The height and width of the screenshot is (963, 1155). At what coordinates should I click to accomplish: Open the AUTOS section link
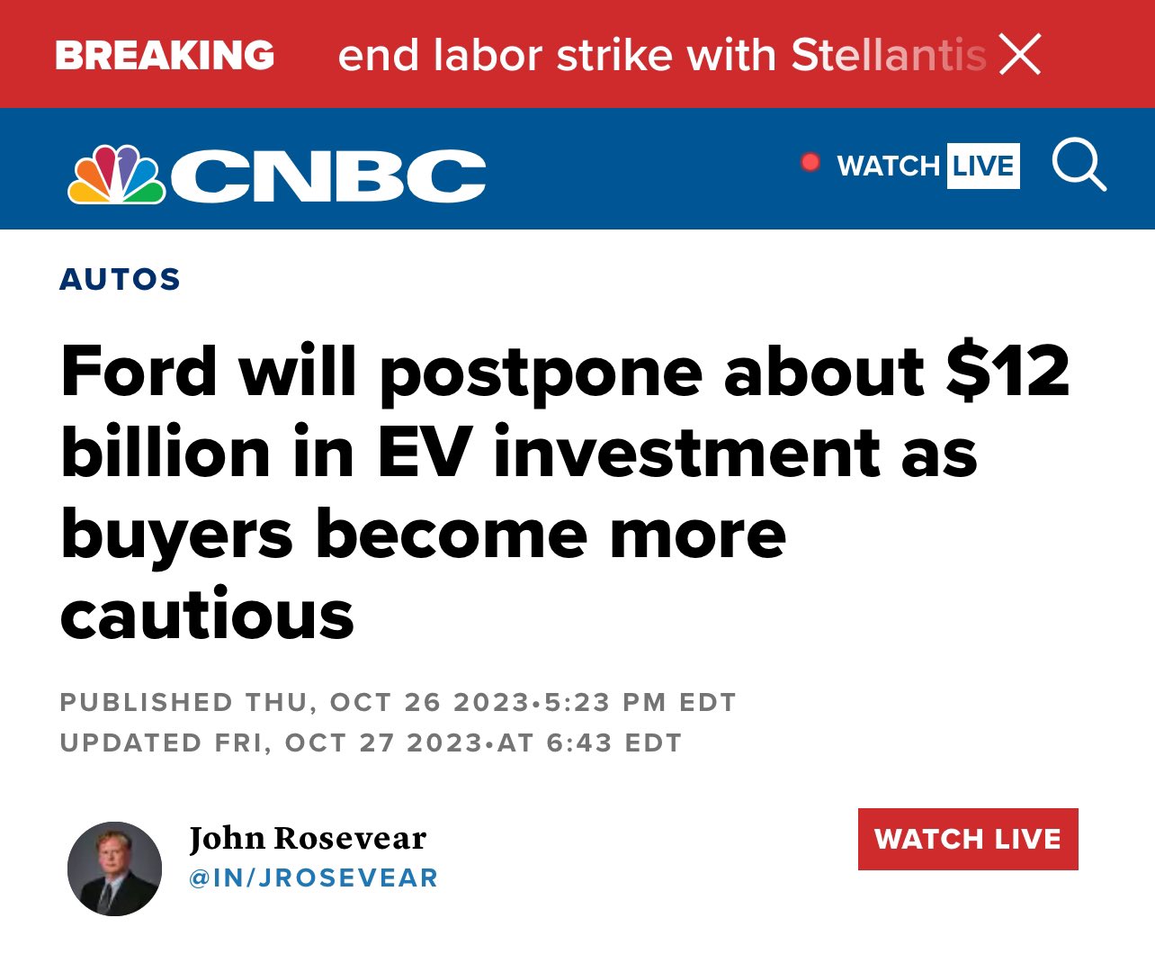coord(121,279)
